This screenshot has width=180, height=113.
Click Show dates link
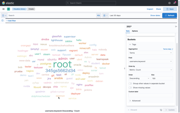[155, 16]
